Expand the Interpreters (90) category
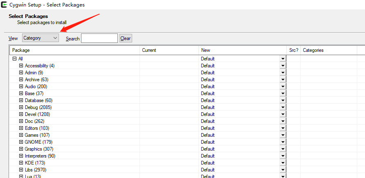365x178 pixels. [x=21, y=156]
